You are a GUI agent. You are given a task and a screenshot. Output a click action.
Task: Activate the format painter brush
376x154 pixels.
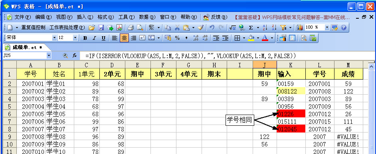(201, 28)
